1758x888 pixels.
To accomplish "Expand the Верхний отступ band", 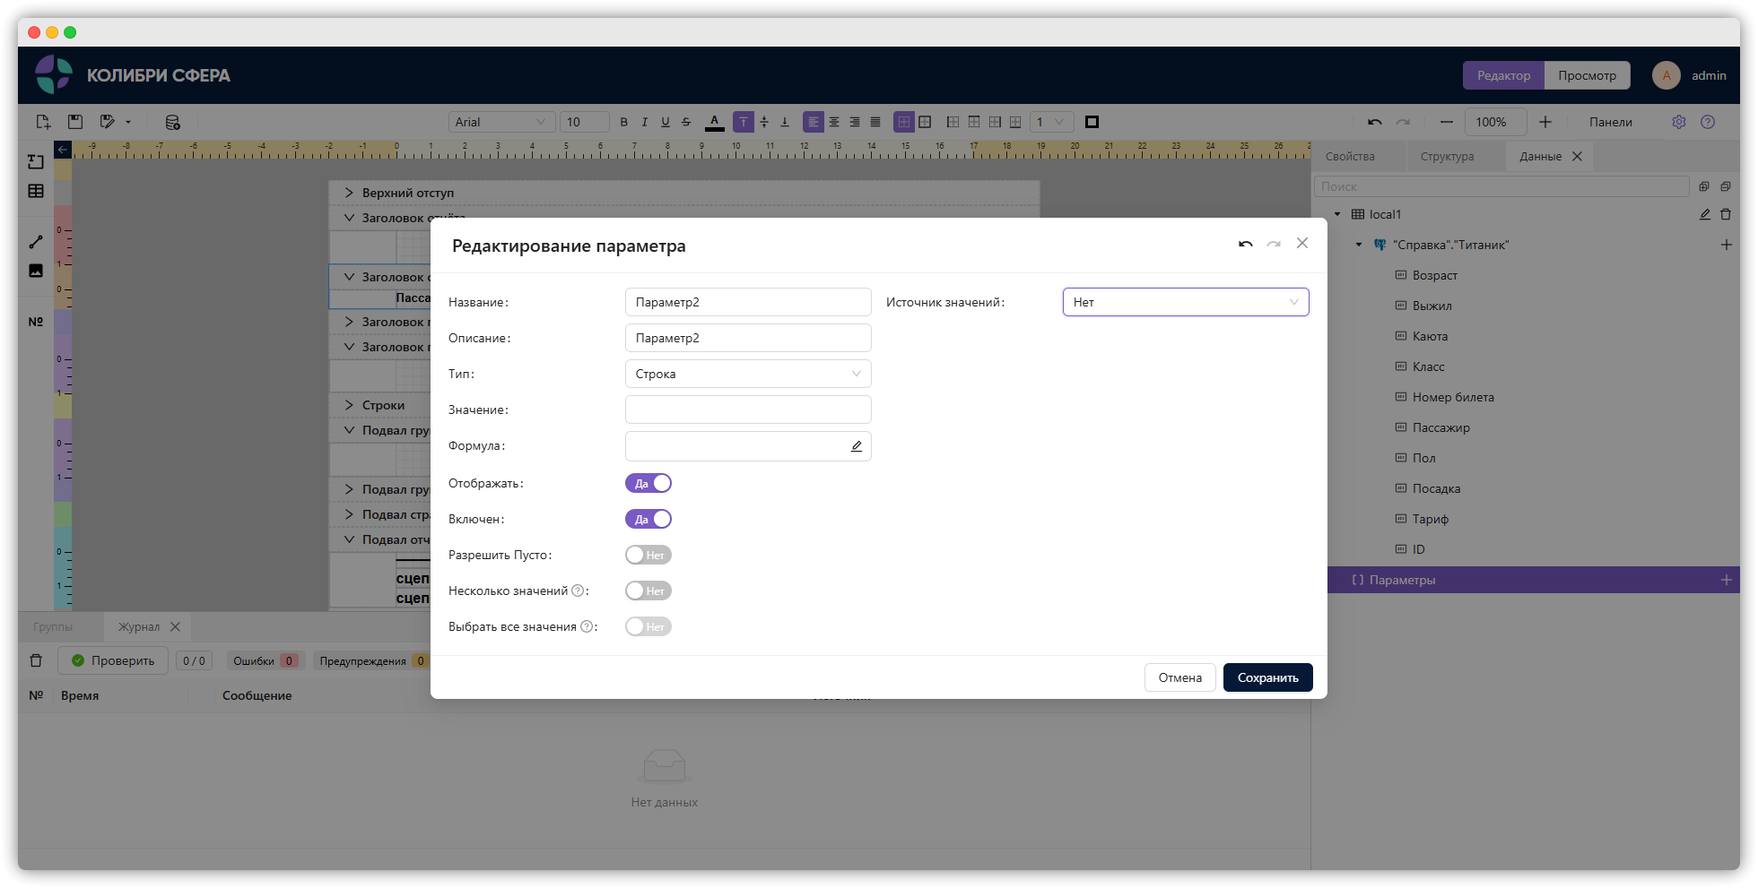I will 349,193.
